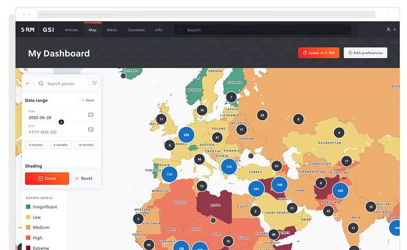Click the dark 11 marker over Ireland
The width and height of the screenshot is (407, 250).
pos(162,119)
